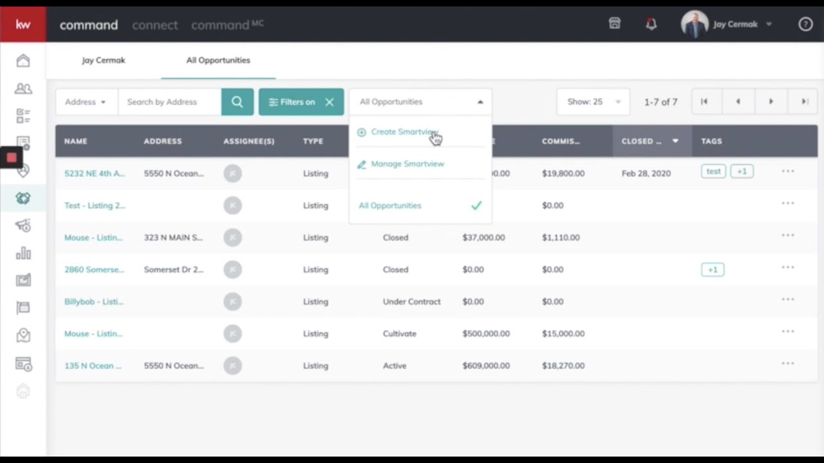Open command MC in header
824x463 pixels.
click(227, 25)
